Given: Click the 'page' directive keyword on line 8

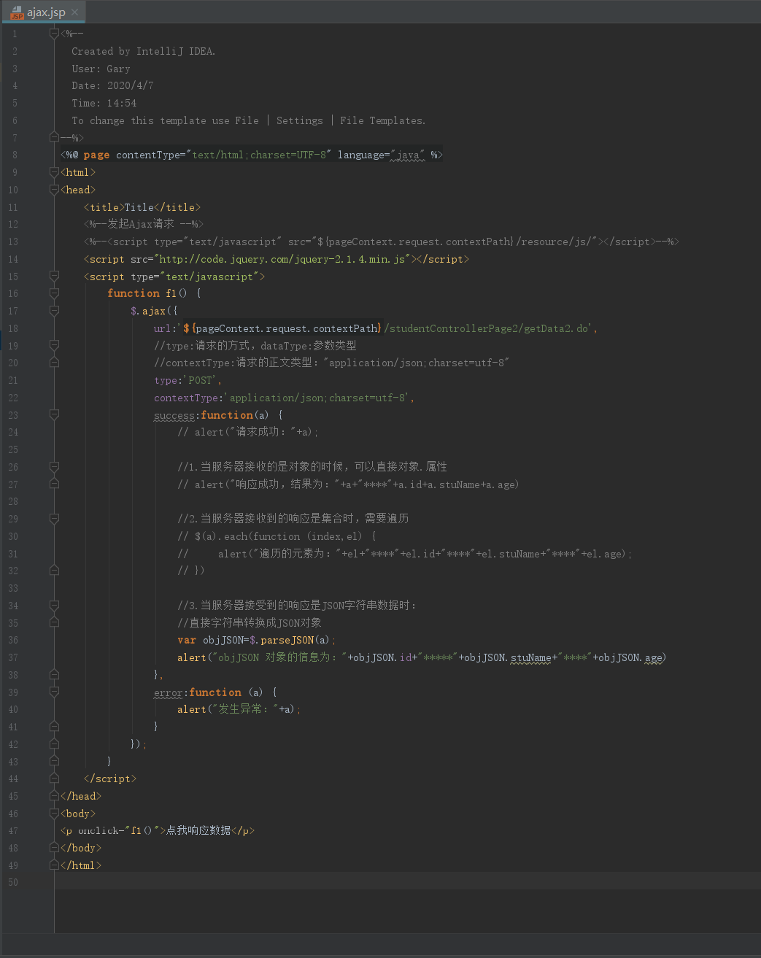Looking at the screenshot, I should (x=96, y=155).
